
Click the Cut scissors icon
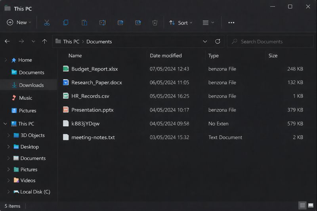pos(47,23)
